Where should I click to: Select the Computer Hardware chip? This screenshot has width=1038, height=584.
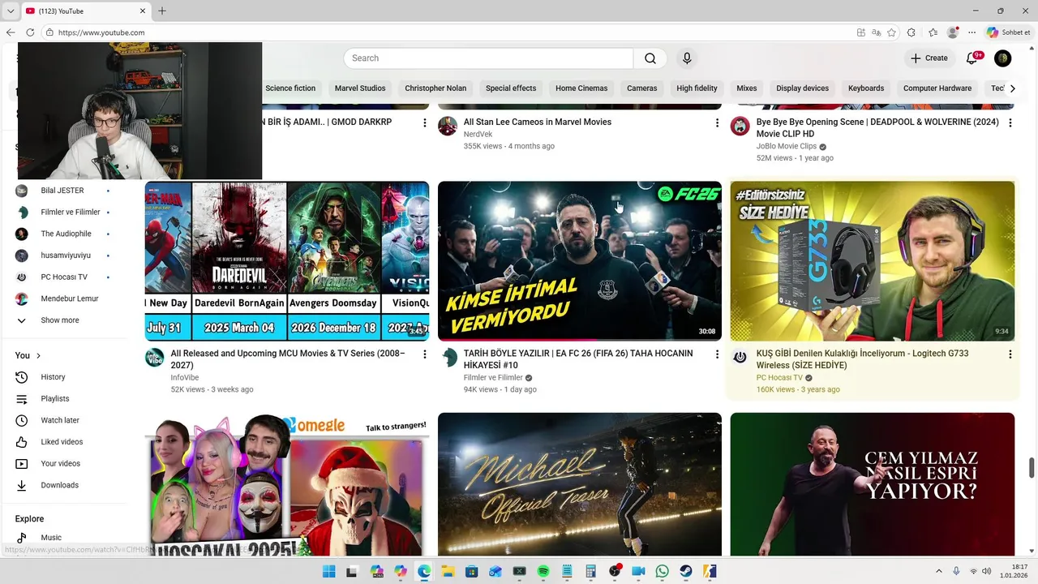point(937,88)
